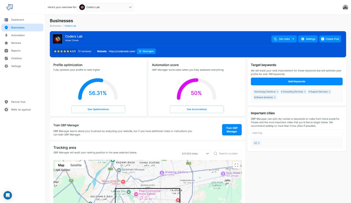Click the Lahore Zoo map marker
The image size is (351, 203).
click(x=128, y=192)
